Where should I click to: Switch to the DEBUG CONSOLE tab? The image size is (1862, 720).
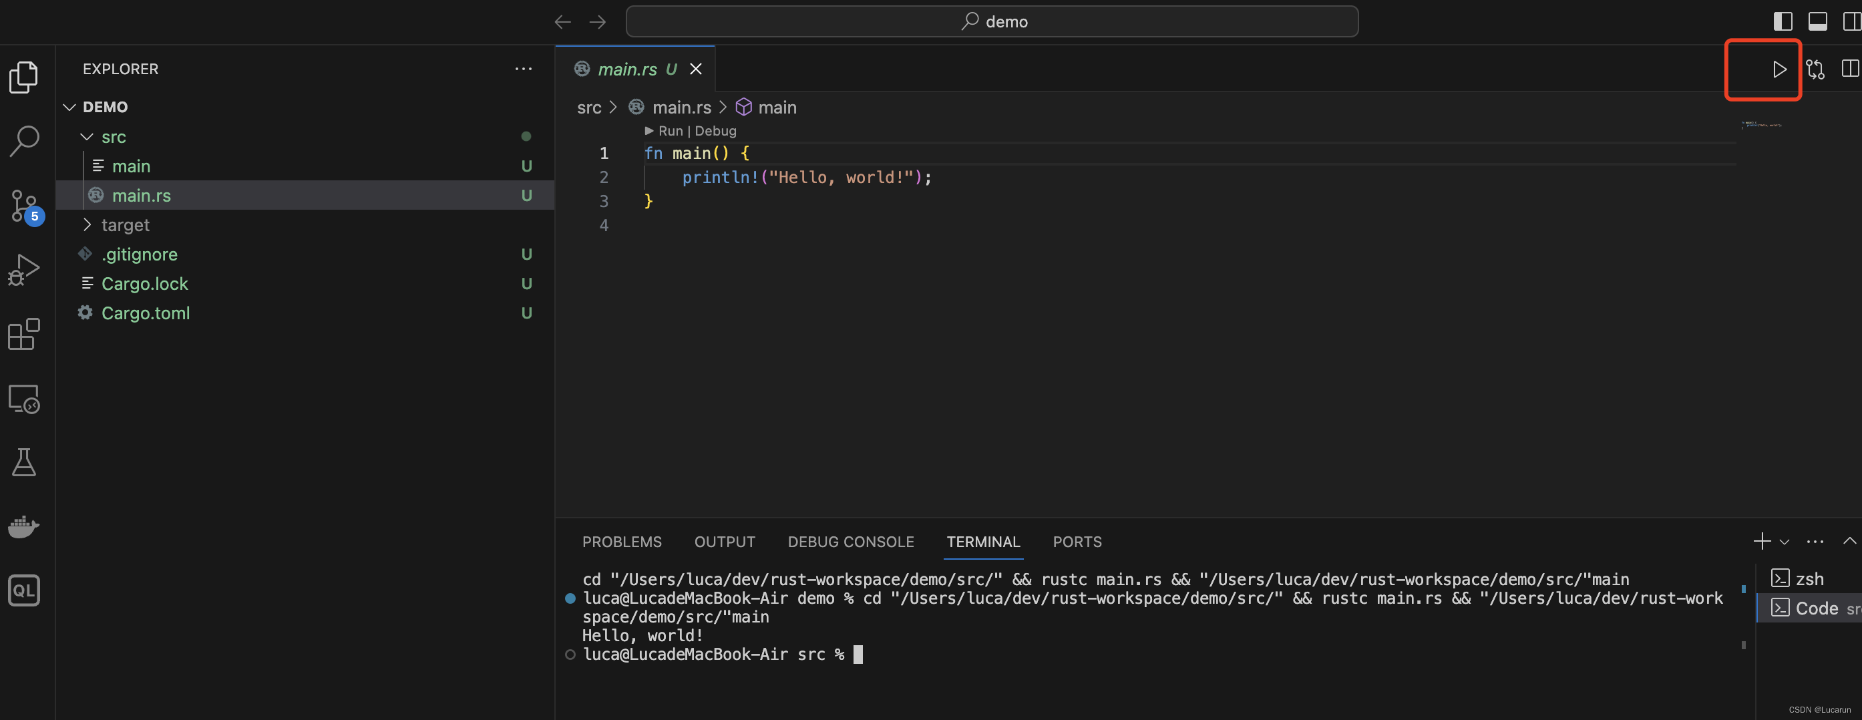tap(850, 542)
